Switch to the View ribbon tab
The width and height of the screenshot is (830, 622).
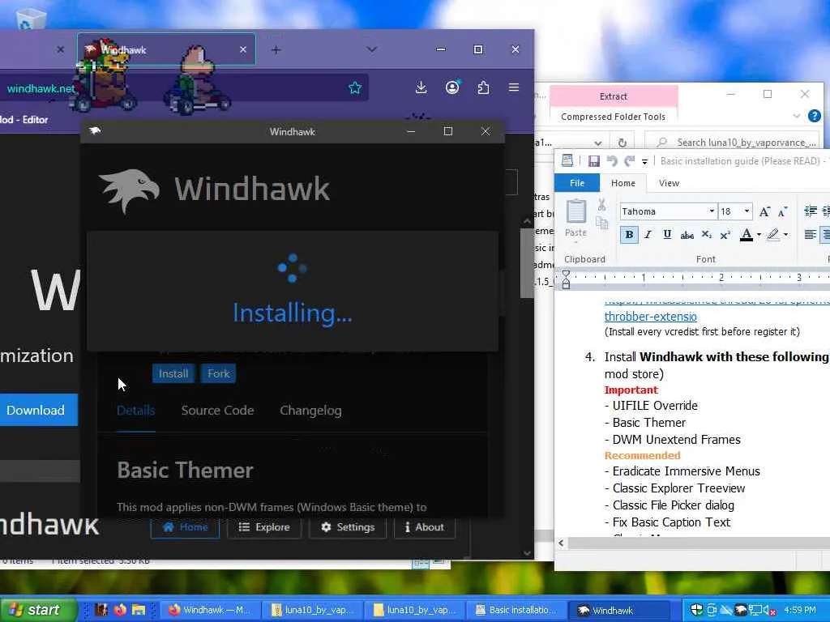click(669, 183)
